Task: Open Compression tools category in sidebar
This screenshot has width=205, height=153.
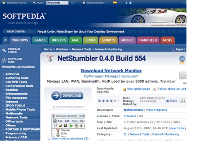Action: (x=19, y=86)
